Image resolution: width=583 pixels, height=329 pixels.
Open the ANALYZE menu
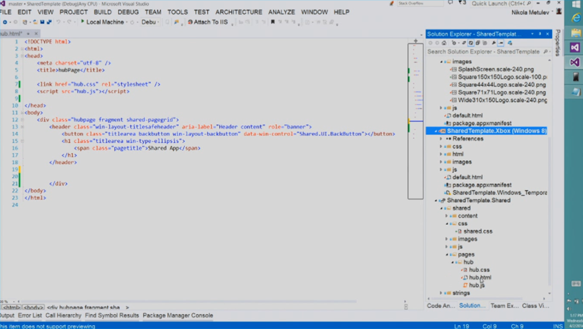(x=281, y=12)
